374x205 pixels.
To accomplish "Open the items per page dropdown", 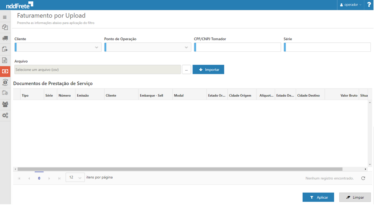I will point(75,178).
